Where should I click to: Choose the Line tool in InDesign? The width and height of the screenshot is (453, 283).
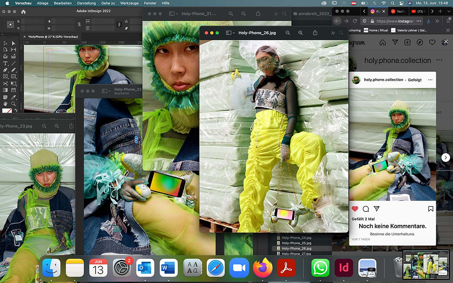13,63
